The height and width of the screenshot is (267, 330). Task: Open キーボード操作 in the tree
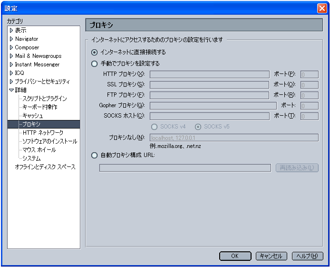[40, 107]
